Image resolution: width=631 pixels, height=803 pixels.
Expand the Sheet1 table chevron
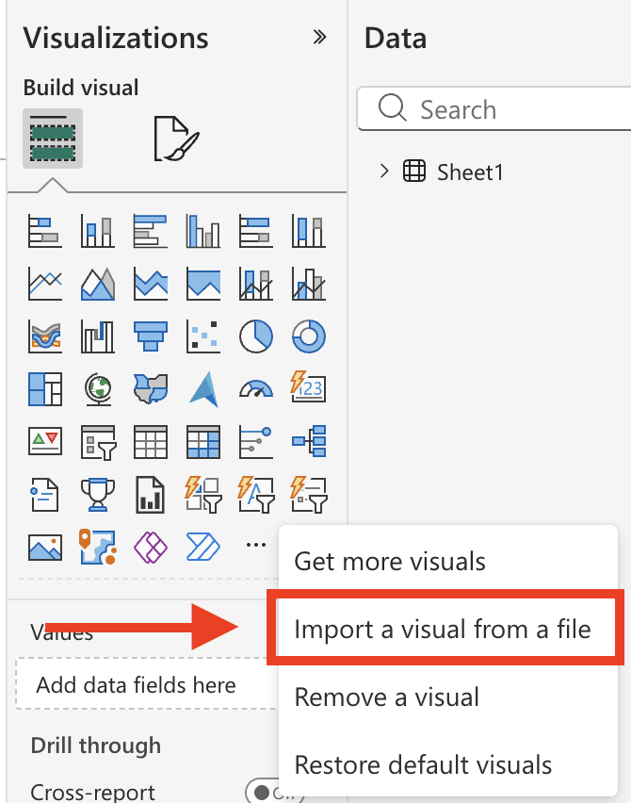383,172
